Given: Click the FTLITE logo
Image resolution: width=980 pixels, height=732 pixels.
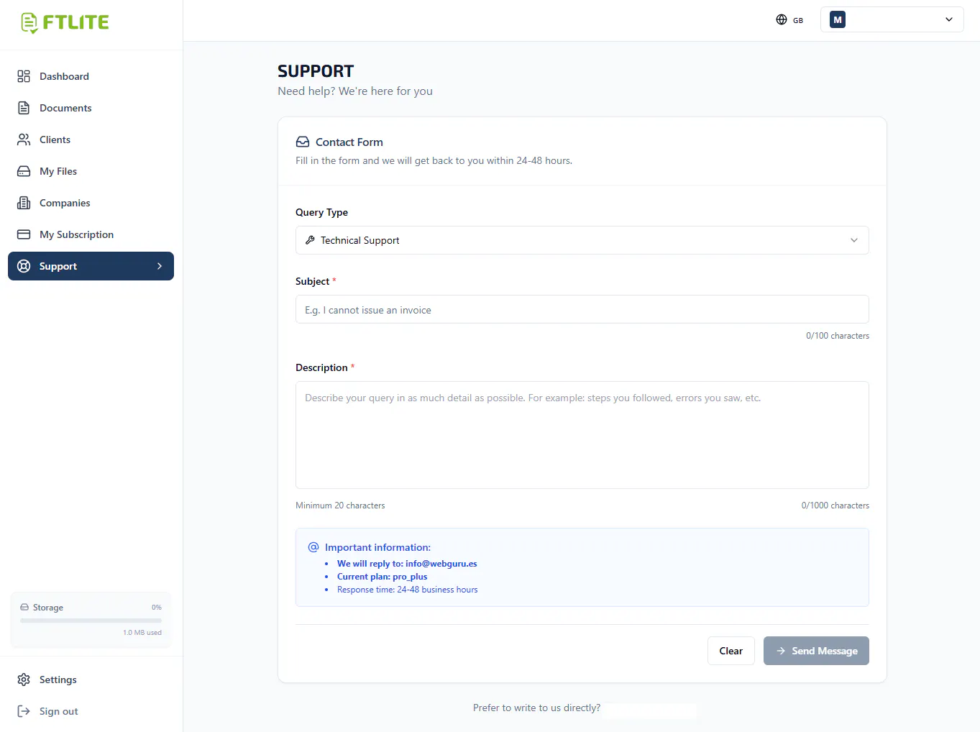Looking at the screenshot, I should point(65,22).
